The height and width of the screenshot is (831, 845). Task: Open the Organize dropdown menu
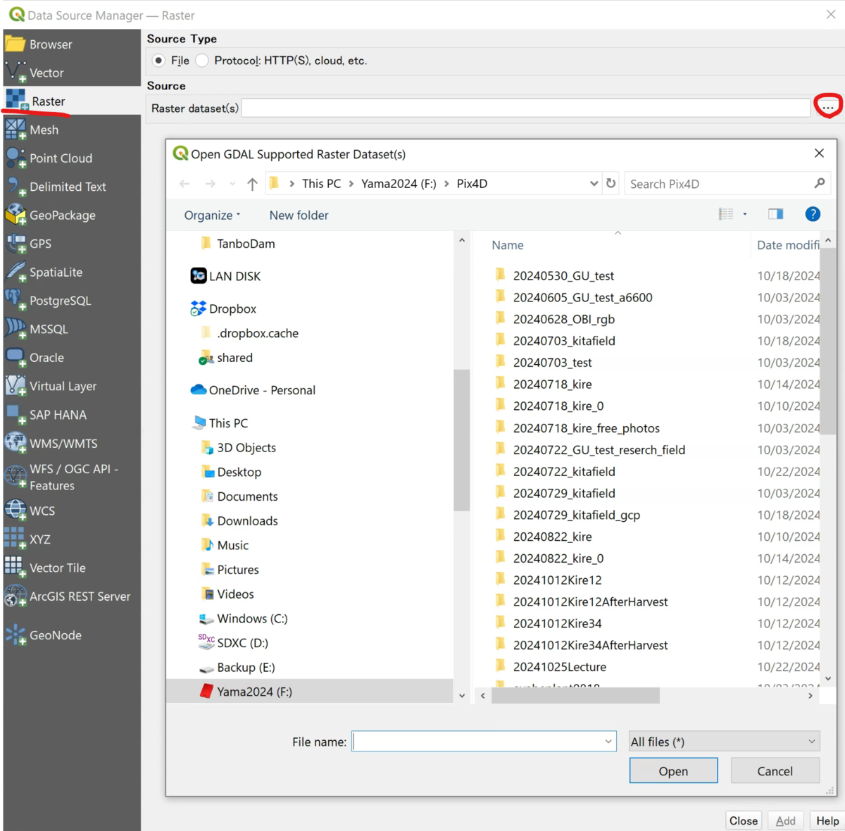213,215
